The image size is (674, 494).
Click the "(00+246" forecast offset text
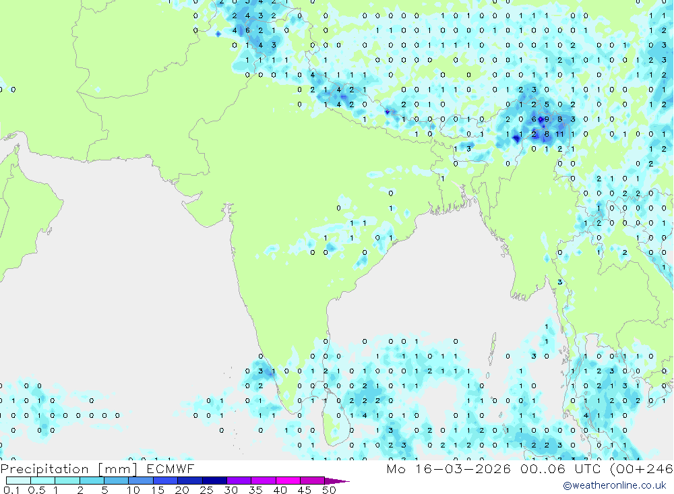point(642,468)
